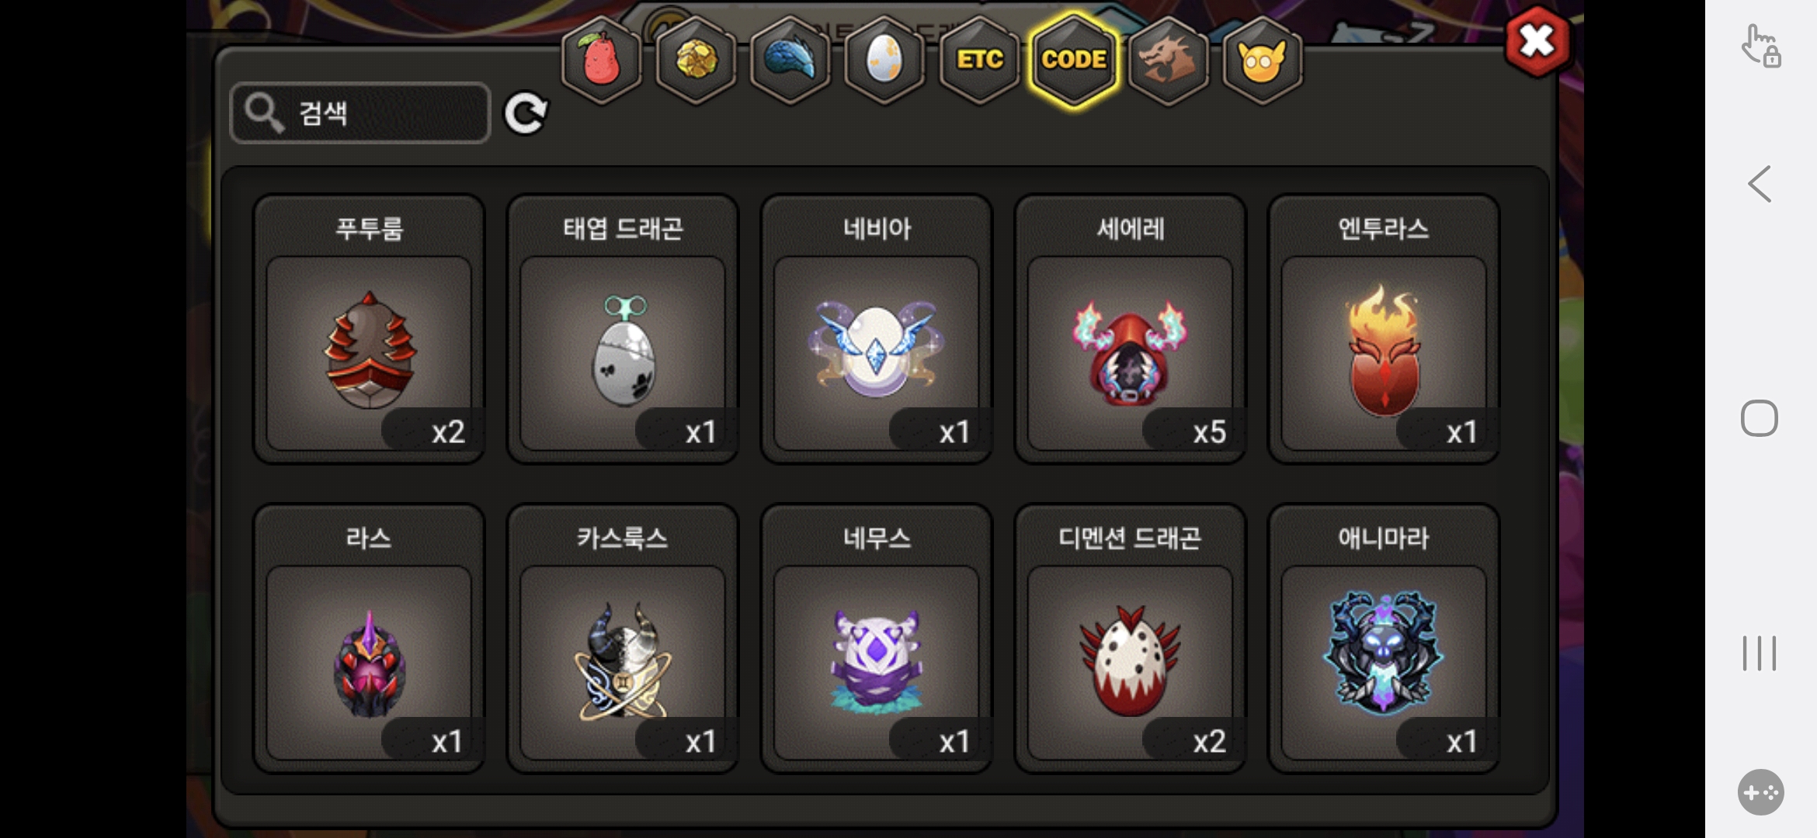Pick the 네비아 winged egg
The image size is (1817, 838).
pyautogui.click(x=877, y=329)
